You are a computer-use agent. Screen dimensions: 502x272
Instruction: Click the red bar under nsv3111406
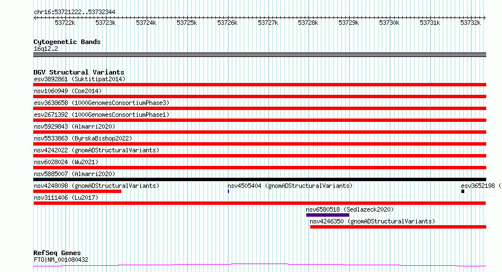259,203
